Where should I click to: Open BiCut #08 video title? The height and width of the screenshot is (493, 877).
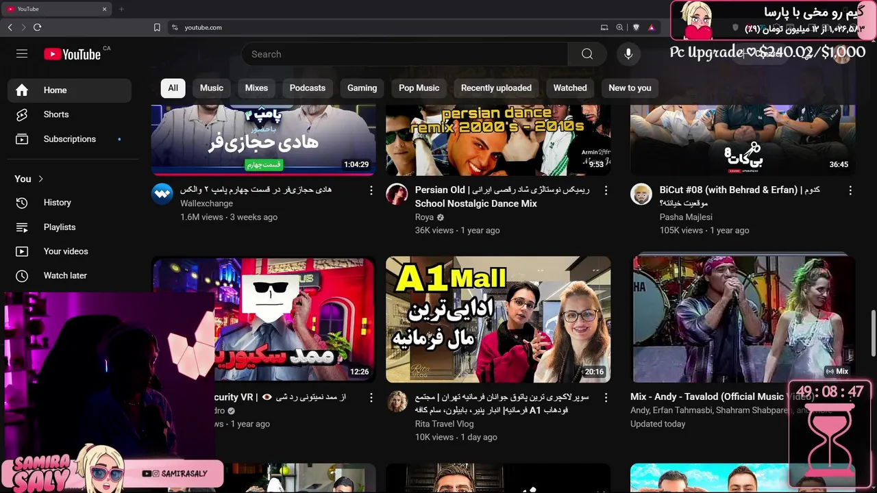click(740, 197)
